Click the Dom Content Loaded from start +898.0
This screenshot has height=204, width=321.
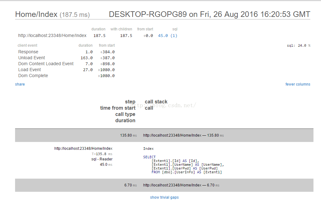click(x=107, y=64)
